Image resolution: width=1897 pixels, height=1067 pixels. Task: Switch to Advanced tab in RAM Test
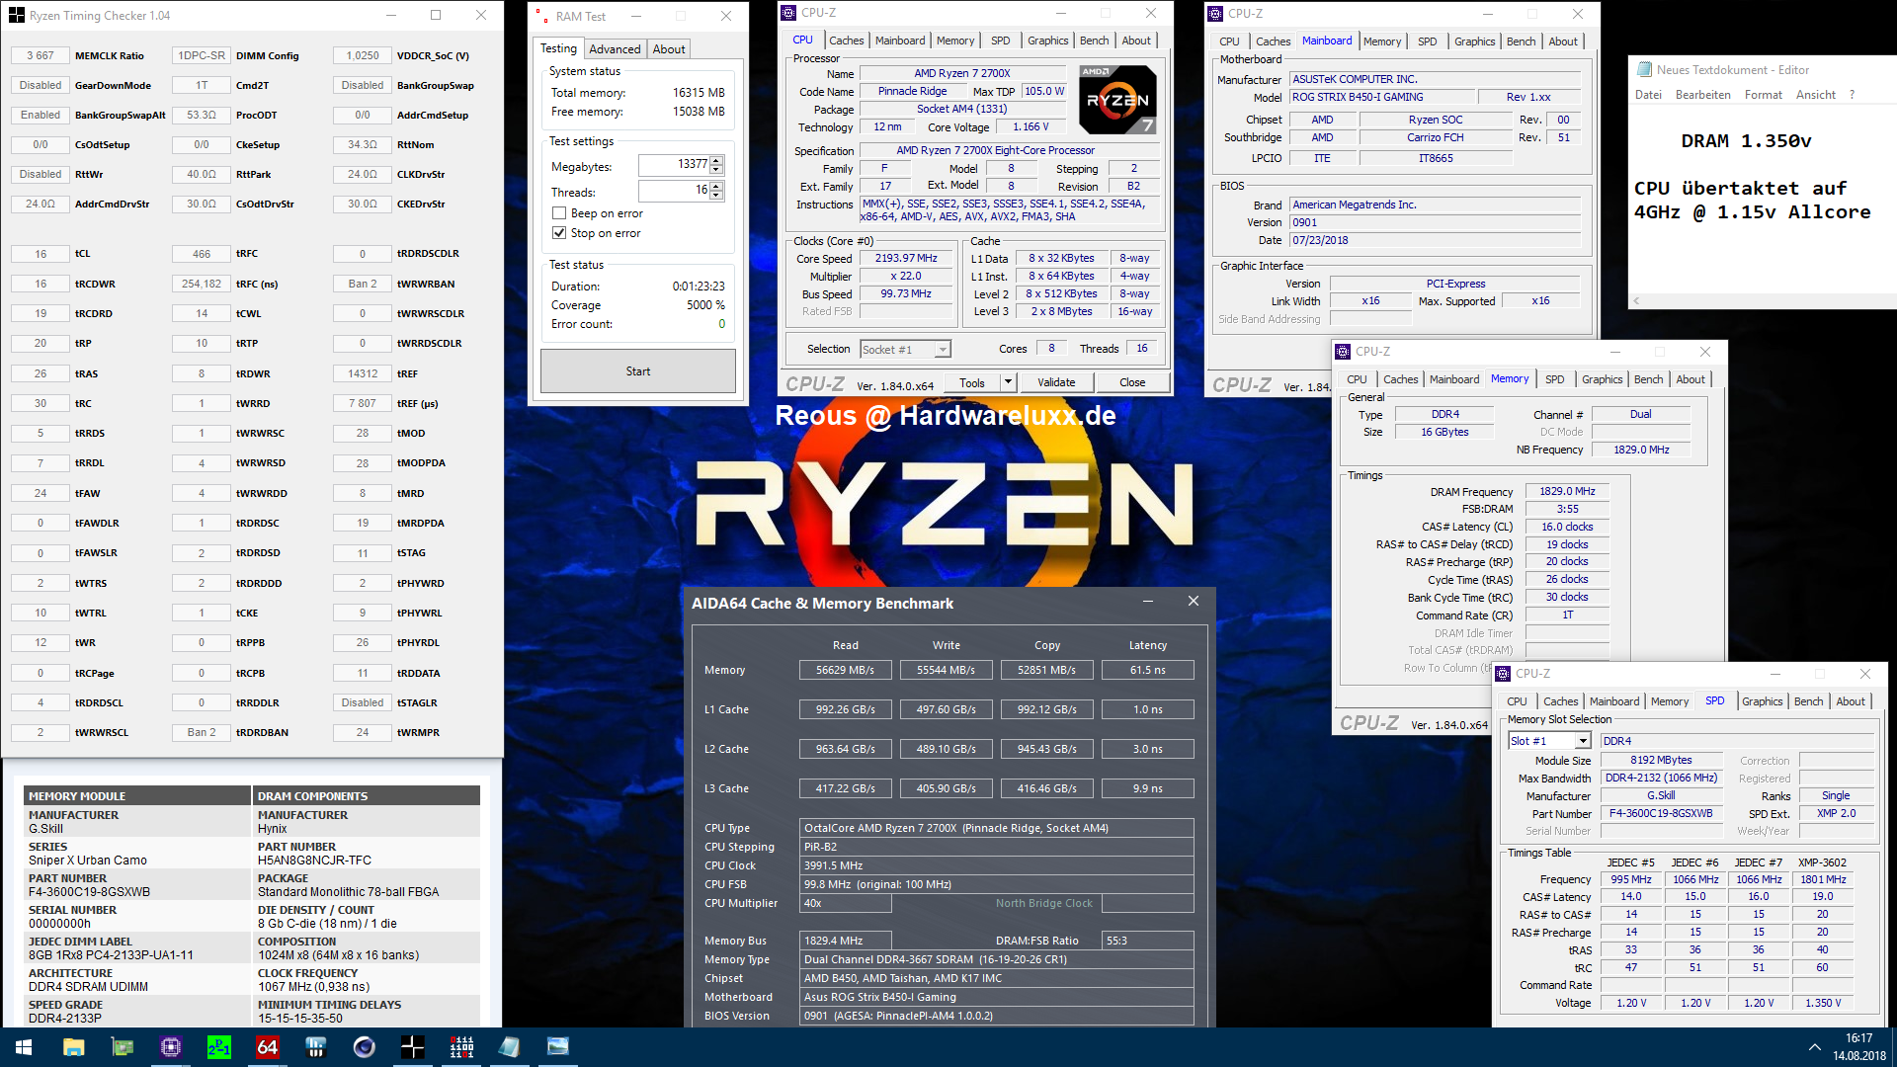point(615,49)
